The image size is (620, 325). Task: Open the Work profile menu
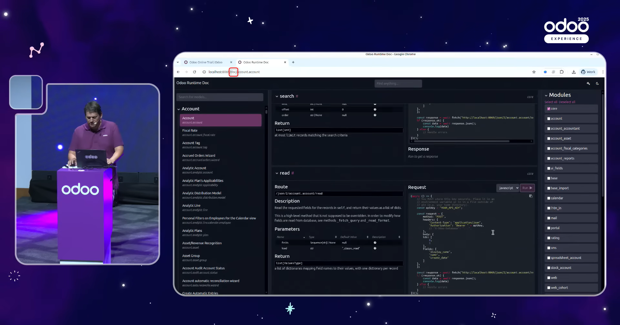click(x=588, y=72)
